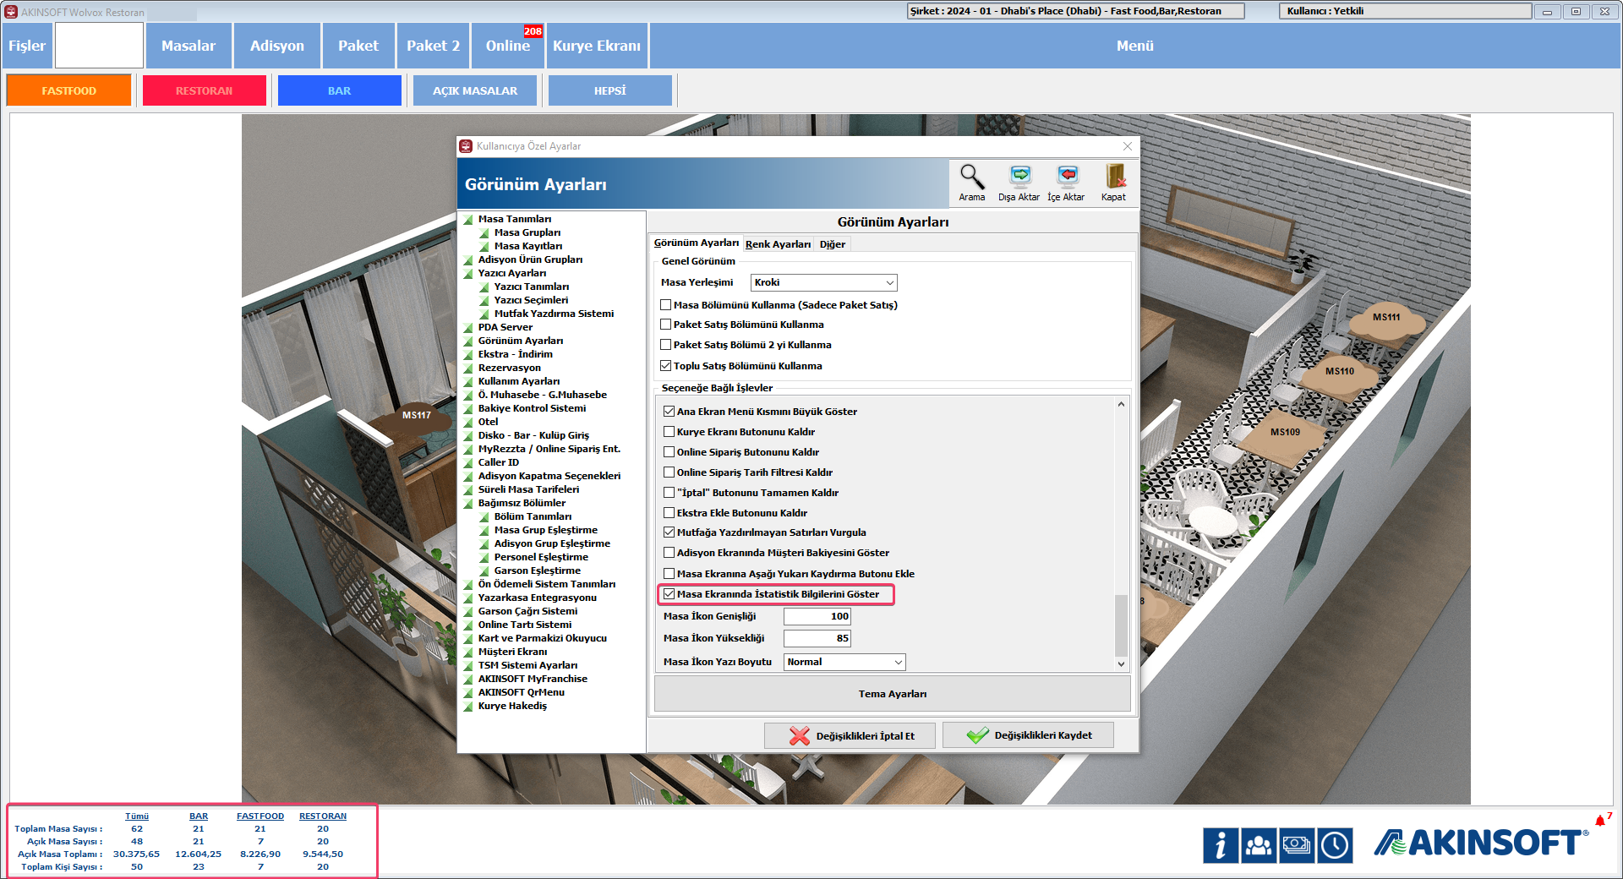The width and height of the screenshot is (1623, 879).
Task: Click the Tema Ayarları button
Action: point(892,694)
